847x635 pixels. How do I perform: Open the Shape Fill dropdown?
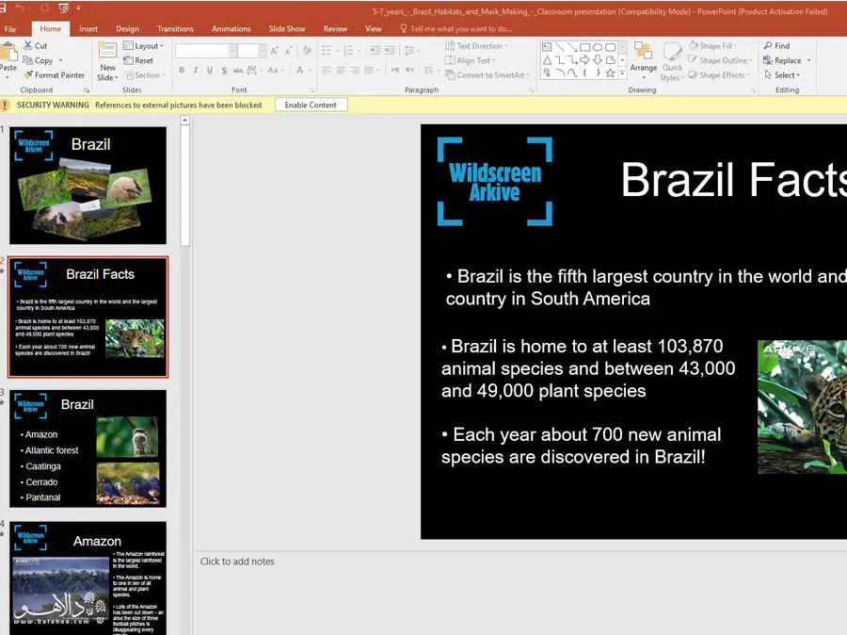(x=713, y=46)
